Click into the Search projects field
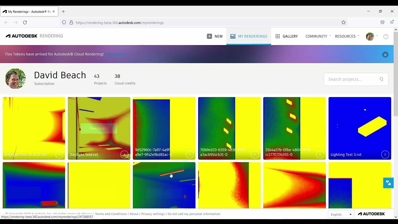Image resolution: width=398 pixels, height=224 pixels. pos(356,79)
